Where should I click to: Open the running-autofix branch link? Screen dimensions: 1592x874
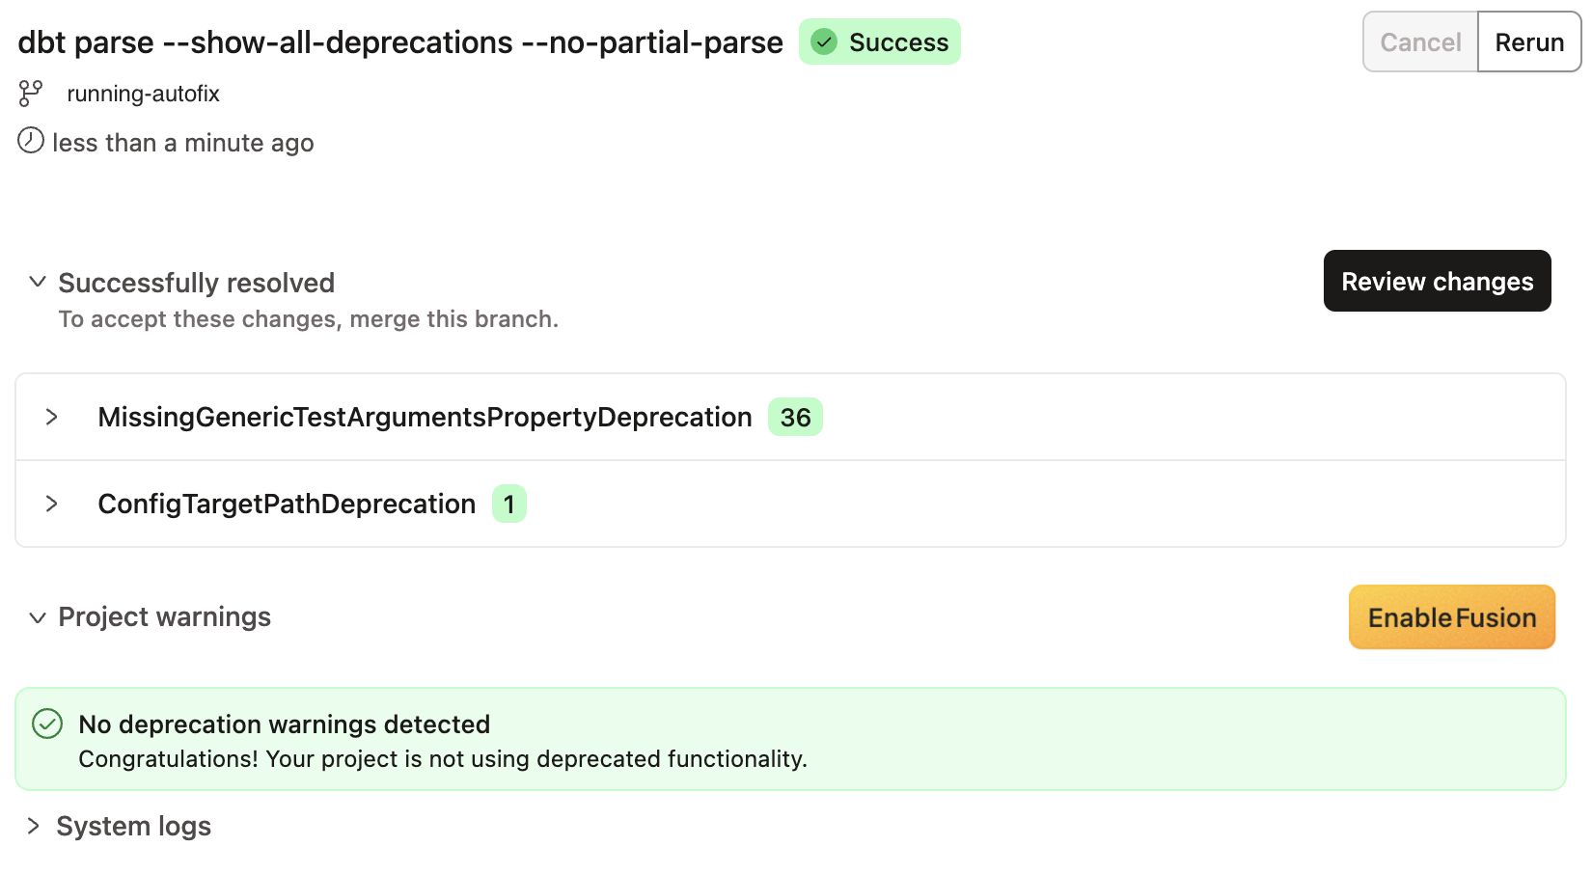142,93
